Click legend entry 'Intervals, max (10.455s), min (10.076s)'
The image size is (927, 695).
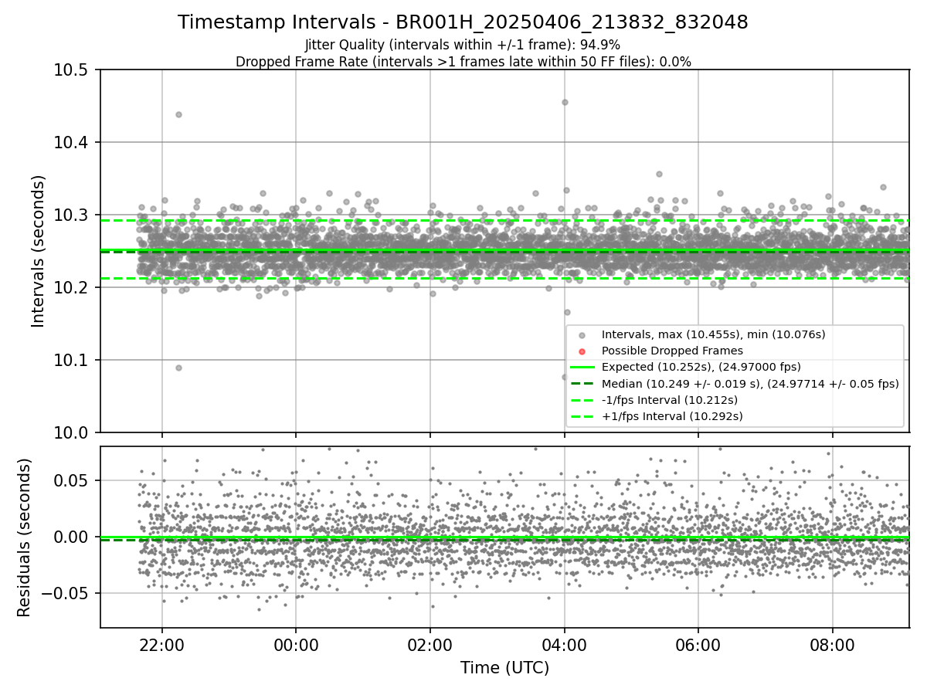click(714, 334)
